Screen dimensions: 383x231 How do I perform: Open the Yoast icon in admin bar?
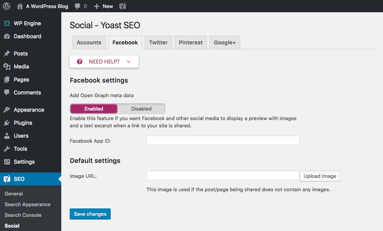123,6
